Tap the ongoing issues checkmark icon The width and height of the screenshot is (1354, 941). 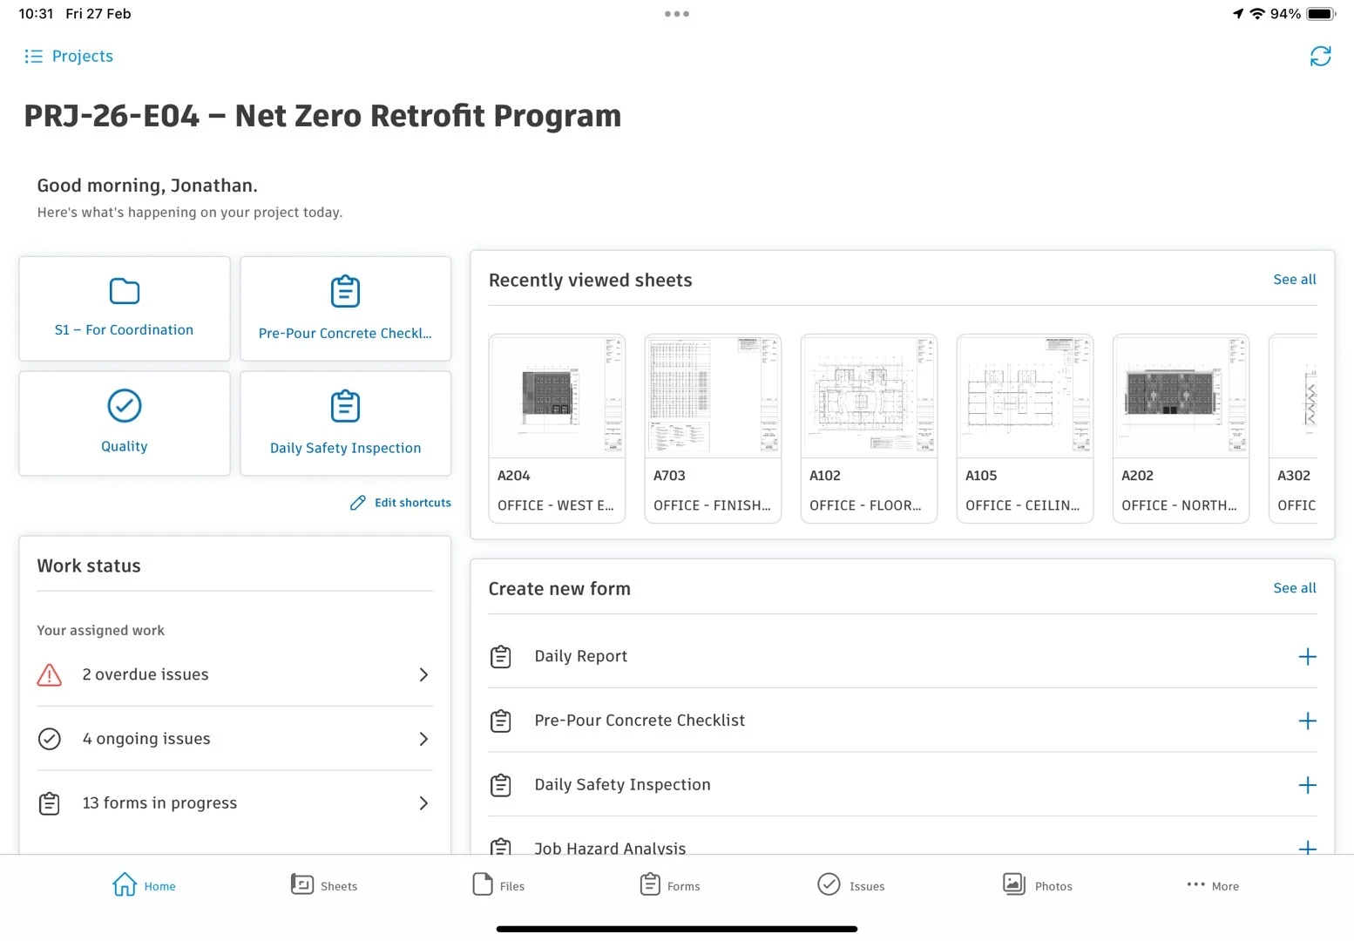click(x=50, y=739)
